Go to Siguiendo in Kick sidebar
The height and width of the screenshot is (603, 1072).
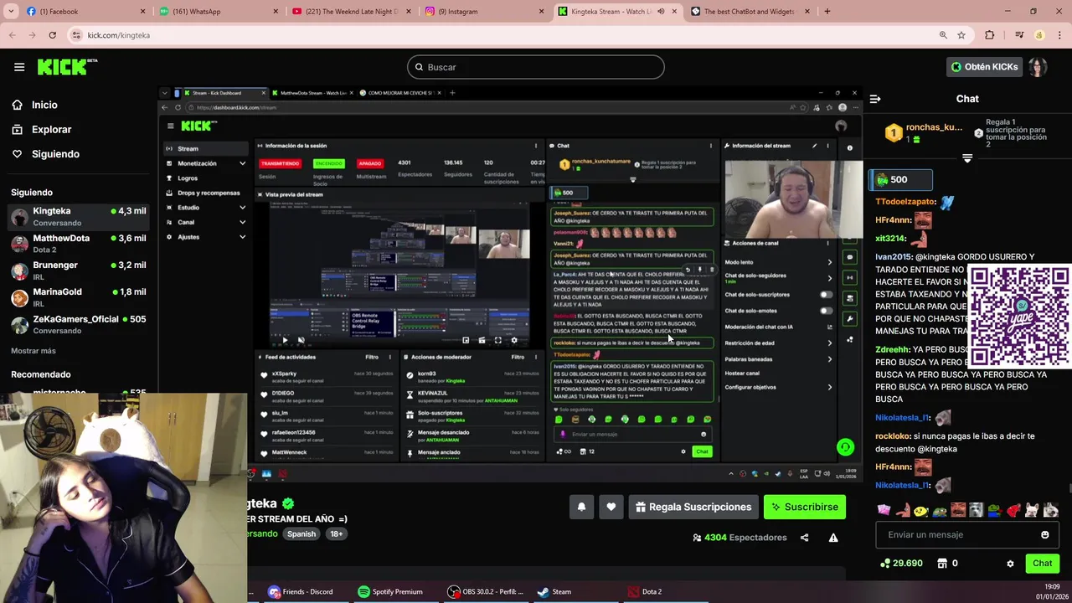[45, 154]
